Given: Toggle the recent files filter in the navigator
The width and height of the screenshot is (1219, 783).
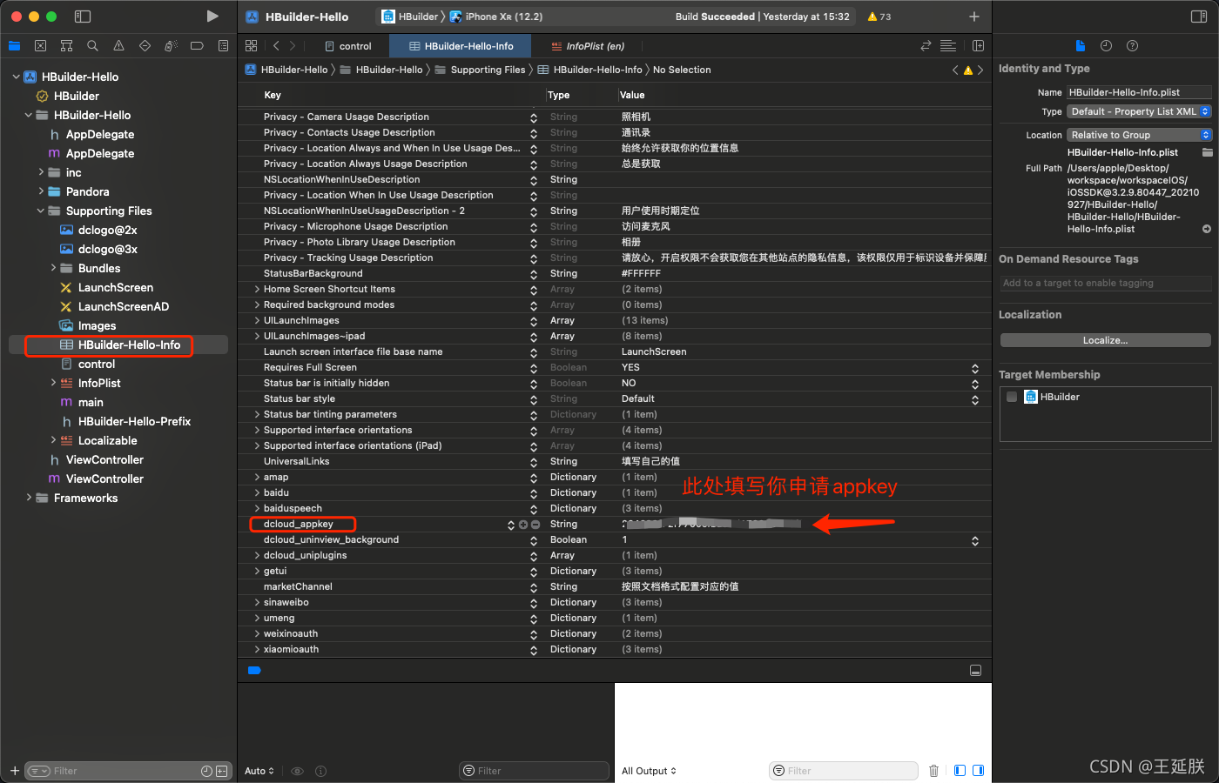Looking at the screenshot, I should 206,771.
